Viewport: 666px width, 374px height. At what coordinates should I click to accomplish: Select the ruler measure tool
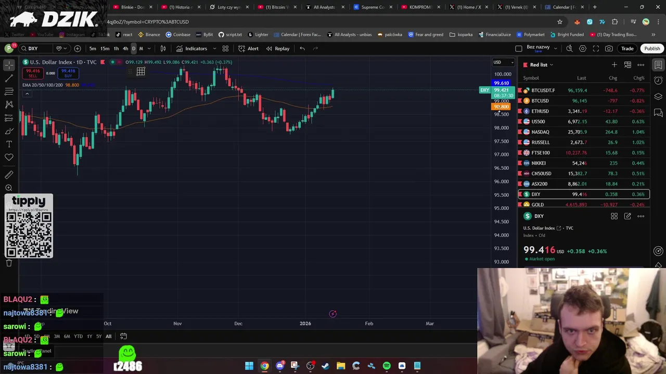9,175
